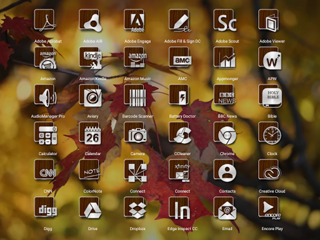Launch the Encore Play icon
The image size is (320, 240).
coord(269,208)
